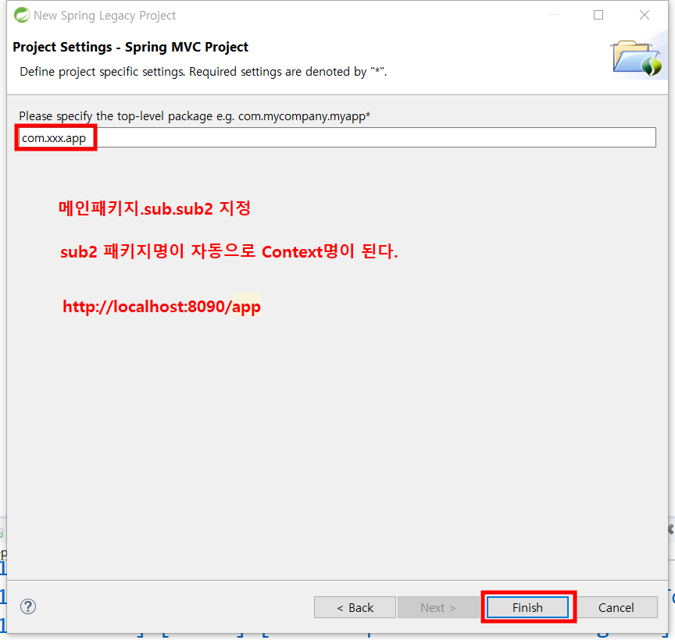
Task: Click the Cancel button
Action: coord(616,607)
